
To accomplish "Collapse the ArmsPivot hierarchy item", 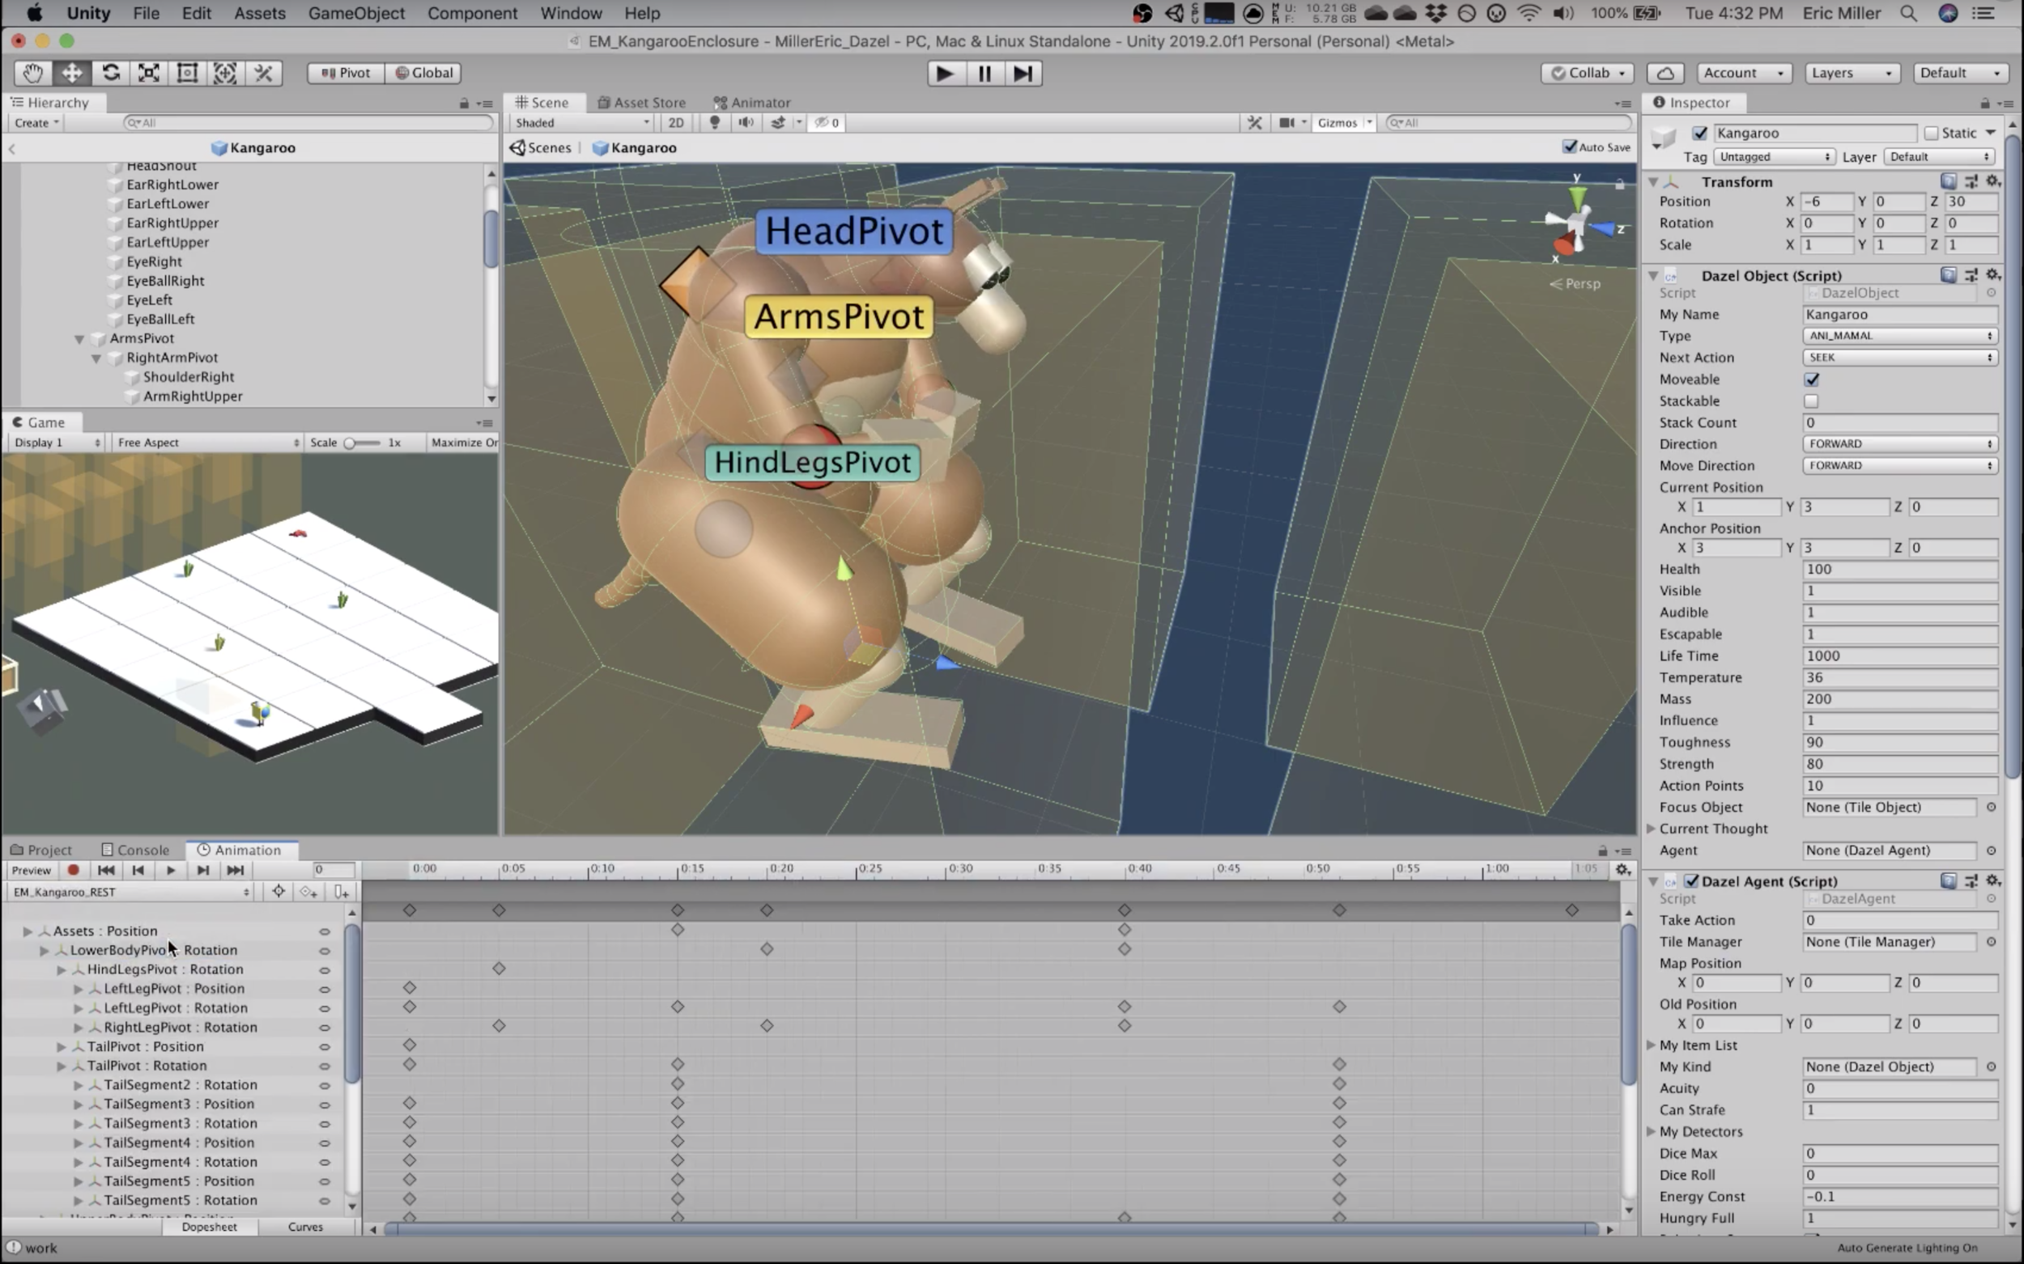I will click(x=79, y=338).
